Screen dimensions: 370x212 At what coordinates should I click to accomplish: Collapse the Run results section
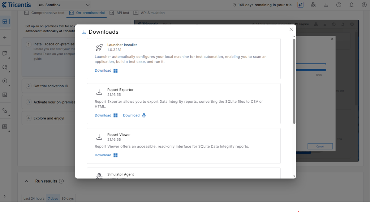[26, 181]
